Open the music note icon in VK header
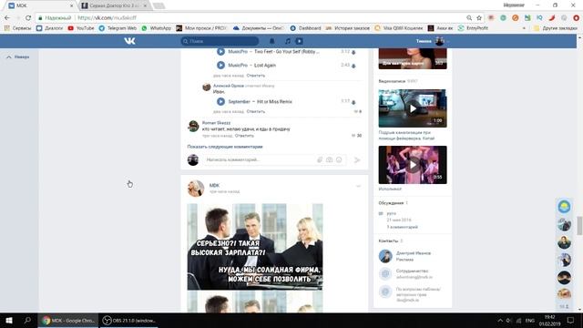This screenshot has height=328, width=583. (288, 41)
